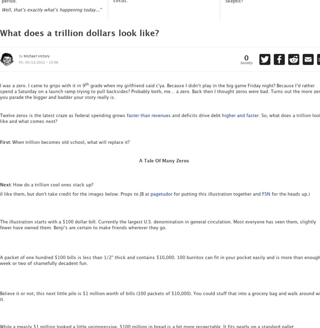Open Michael Victory's avatar image

click(x=7, y=60)
